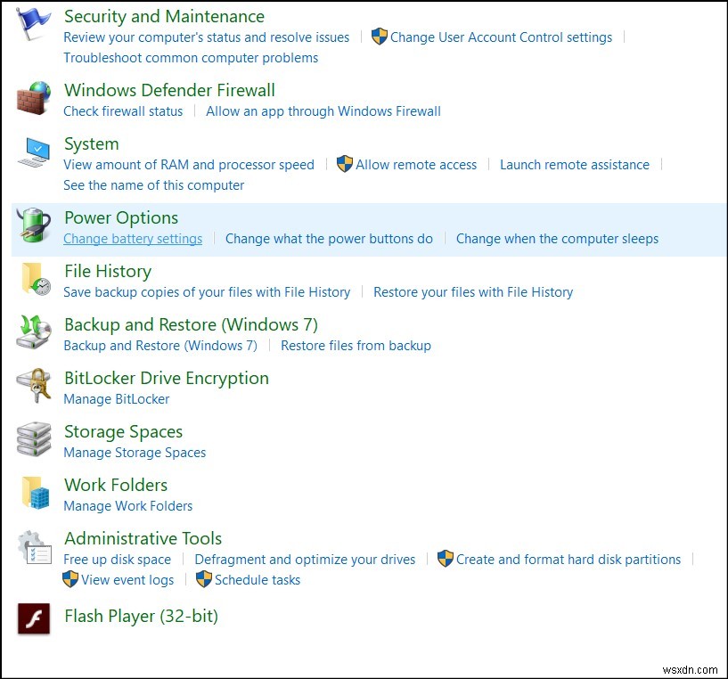Viewport: 728px width, 679px height.
Task: Click the Backup and Restore drive icon
Action: pos(34,331)
